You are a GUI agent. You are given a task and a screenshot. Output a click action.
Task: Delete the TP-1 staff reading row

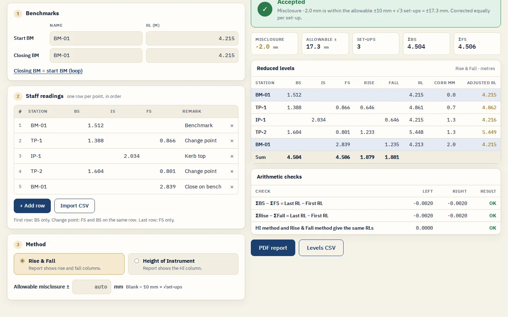click(232, 141)
